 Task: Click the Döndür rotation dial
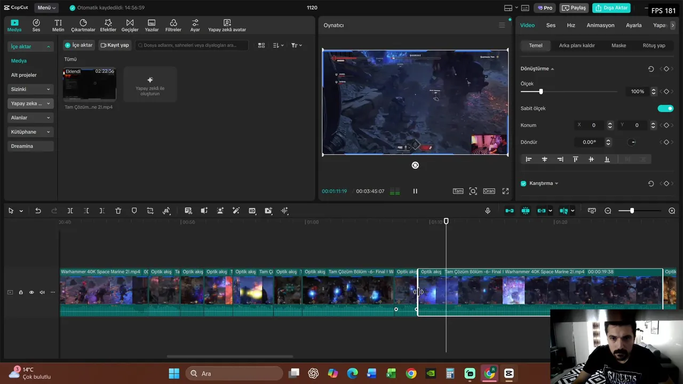tap(633, 142)
